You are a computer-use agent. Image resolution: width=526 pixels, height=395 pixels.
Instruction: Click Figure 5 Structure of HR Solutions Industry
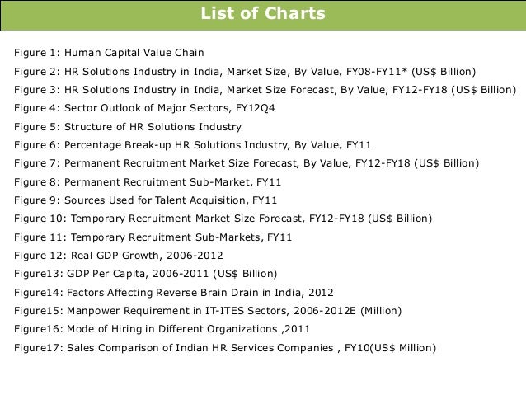pos(128,127)
